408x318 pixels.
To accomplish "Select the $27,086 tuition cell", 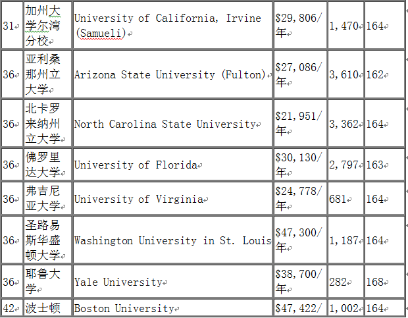I will pos(299,74).
